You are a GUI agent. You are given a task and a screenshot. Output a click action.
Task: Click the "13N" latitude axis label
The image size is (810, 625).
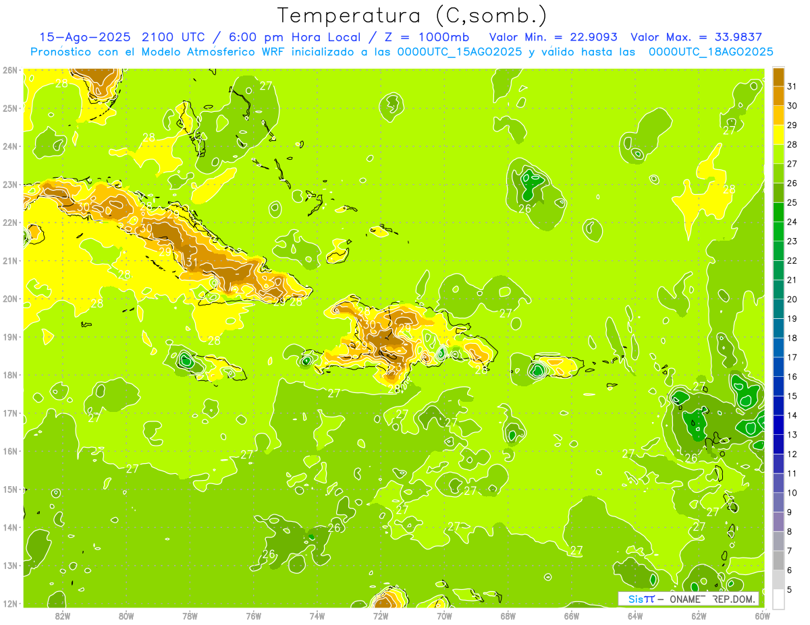(10, 566)
